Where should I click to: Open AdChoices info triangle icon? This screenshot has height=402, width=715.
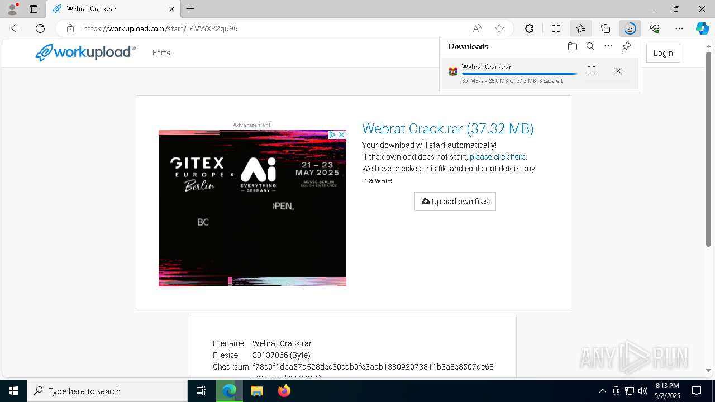pyautogui.click(x=332, y=135)
